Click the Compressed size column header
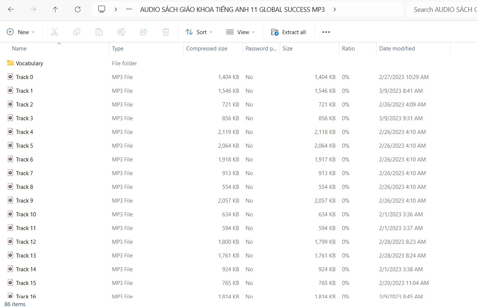 (x=207, y=48)
